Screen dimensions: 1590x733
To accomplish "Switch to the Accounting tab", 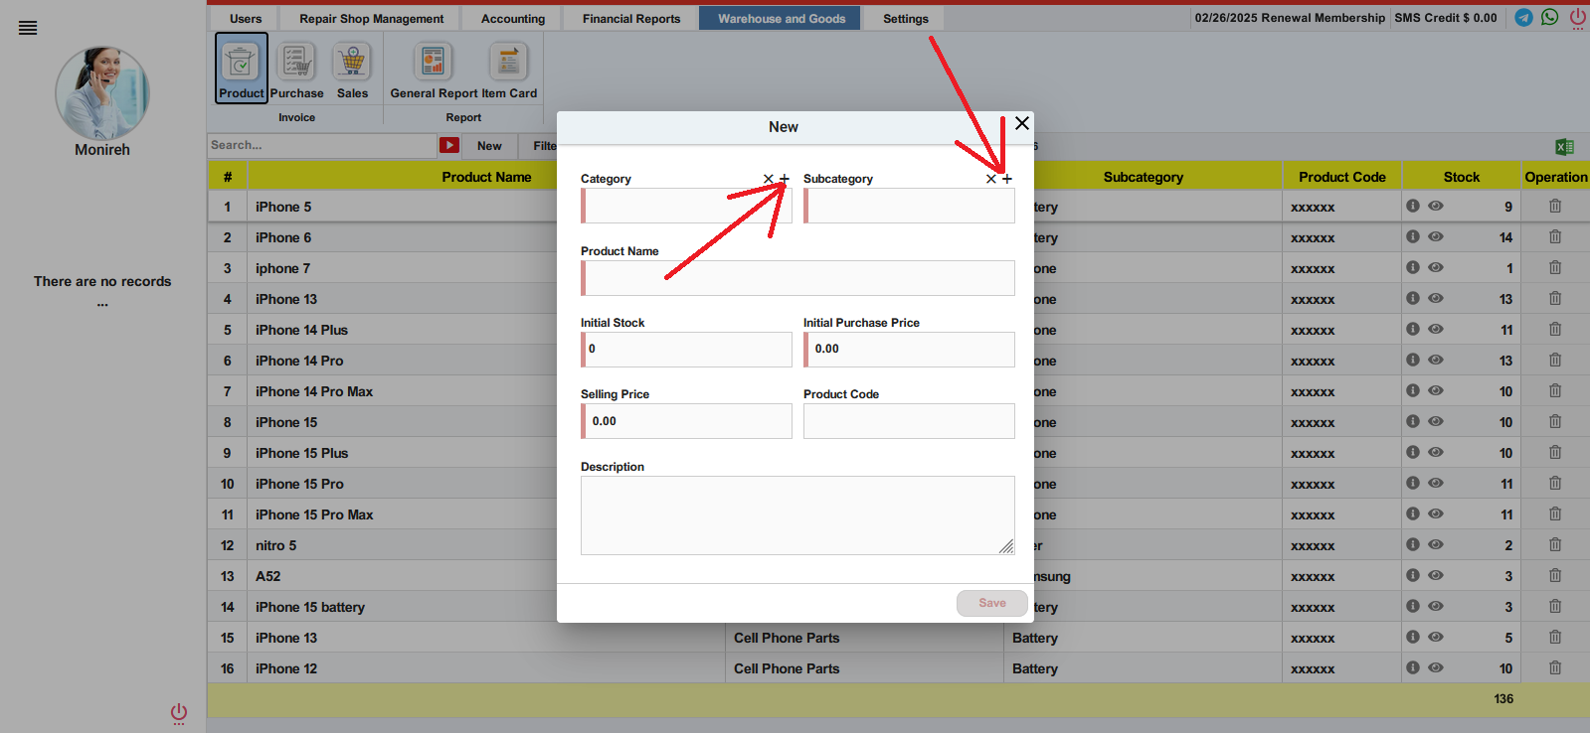I will click(x=513, y=19).
